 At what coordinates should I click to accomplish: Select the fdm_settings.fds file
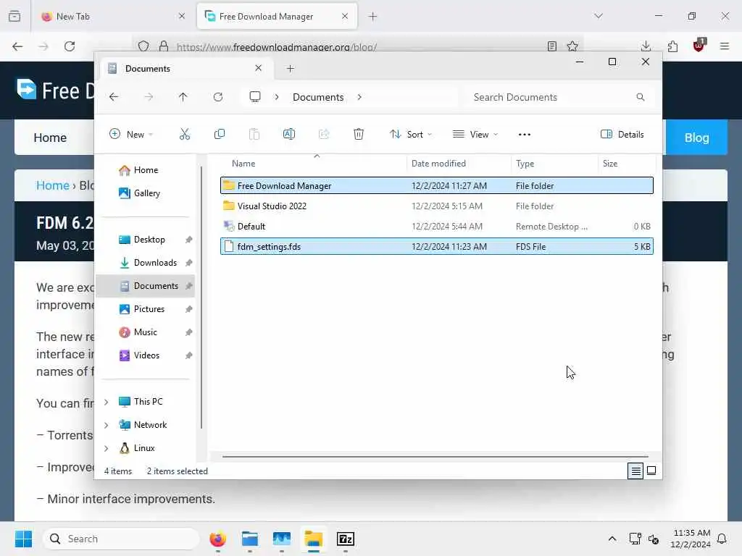[x=436, y=247]
